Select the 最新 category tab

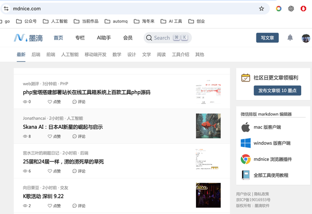tap(21, 55)
